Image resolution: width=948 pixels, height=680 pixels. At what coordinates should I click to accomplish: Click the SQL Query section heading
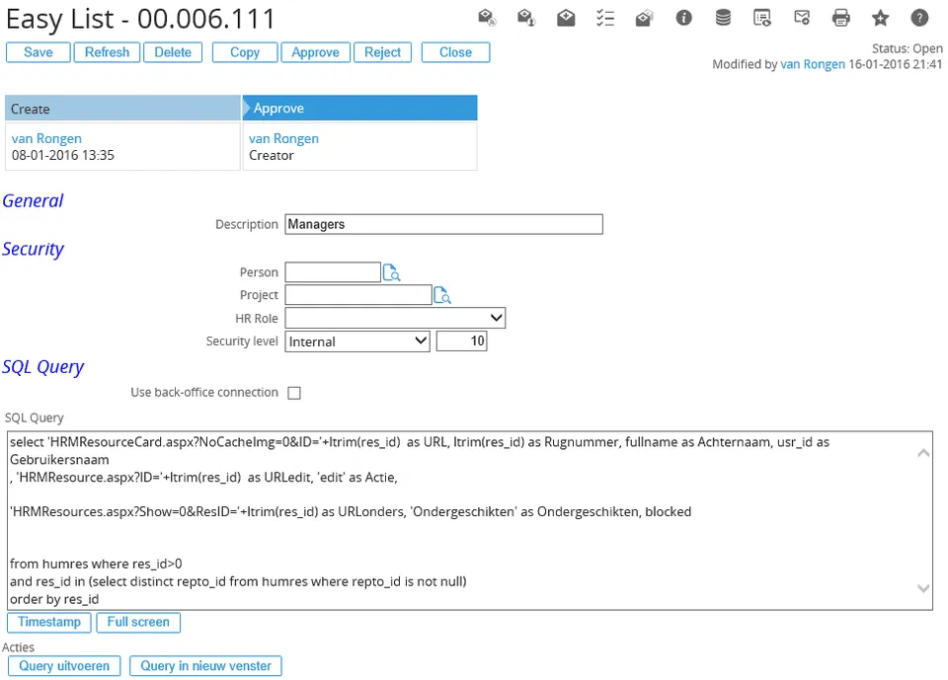[42, 367]
